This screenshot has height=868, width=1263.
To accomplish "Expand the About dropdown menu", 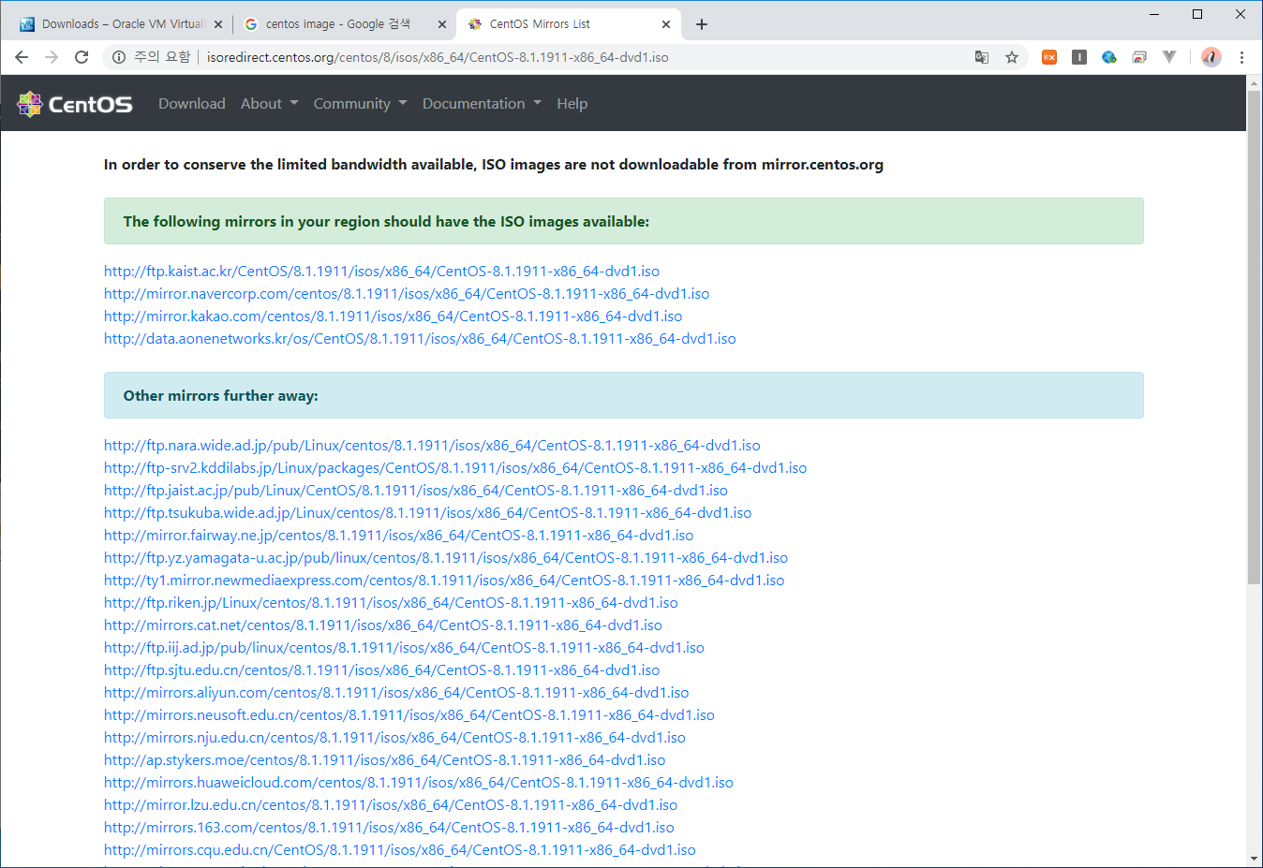I will pyautogui.click(x=269, y=104).
